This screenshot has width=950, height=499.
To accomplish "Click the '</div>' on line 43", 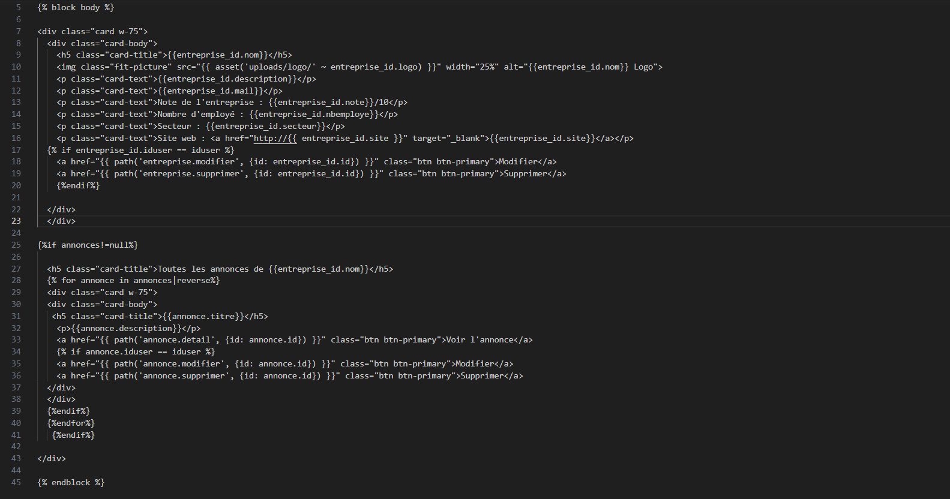I will pos(52,458).
